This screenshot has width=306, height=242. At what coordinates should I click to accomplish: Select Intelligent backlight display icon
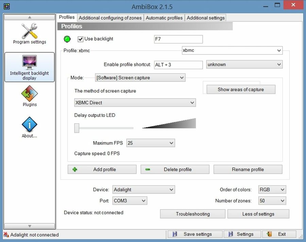coord(30,62)
